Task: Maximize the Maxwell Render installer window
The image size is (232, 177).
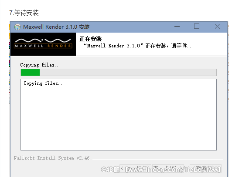Action: point(197,27)
